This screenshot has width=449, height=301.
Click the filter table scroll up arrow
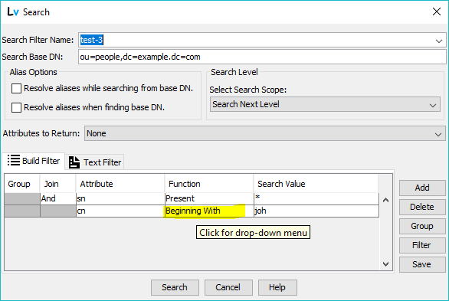pos(385,201)
